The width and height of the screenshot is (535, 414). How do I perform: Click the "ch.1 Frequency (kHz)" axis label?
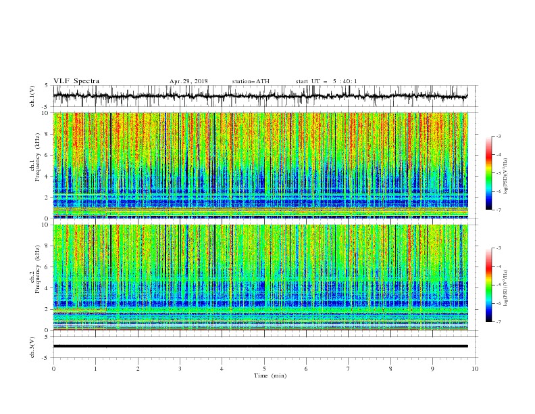[35, 157]
